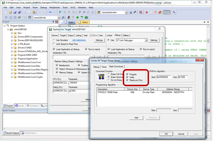The image size is (213, 141).
Task: Click Select Software Packs icon
Action: click(82, 17)
